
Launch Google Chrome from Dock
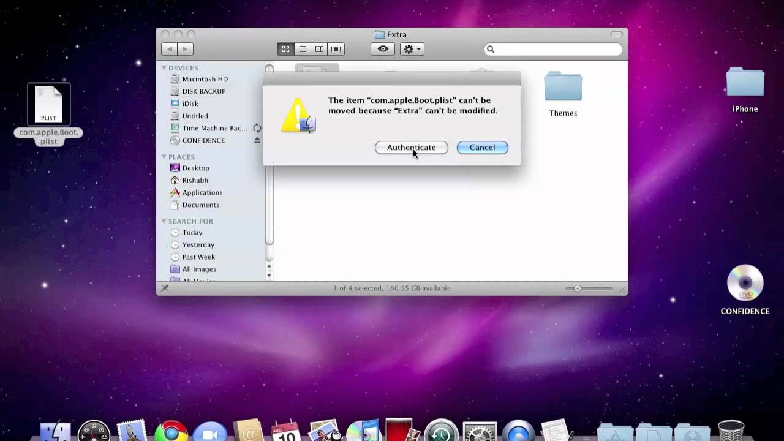coord(171,431)
